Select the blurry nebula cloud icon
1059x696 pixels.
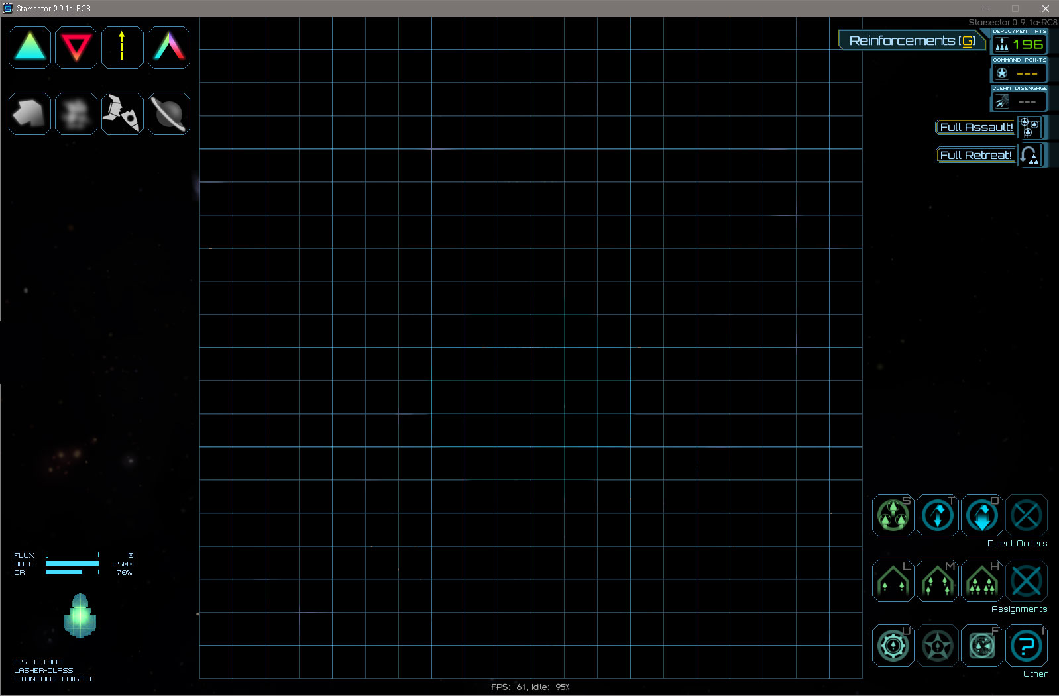76,114
